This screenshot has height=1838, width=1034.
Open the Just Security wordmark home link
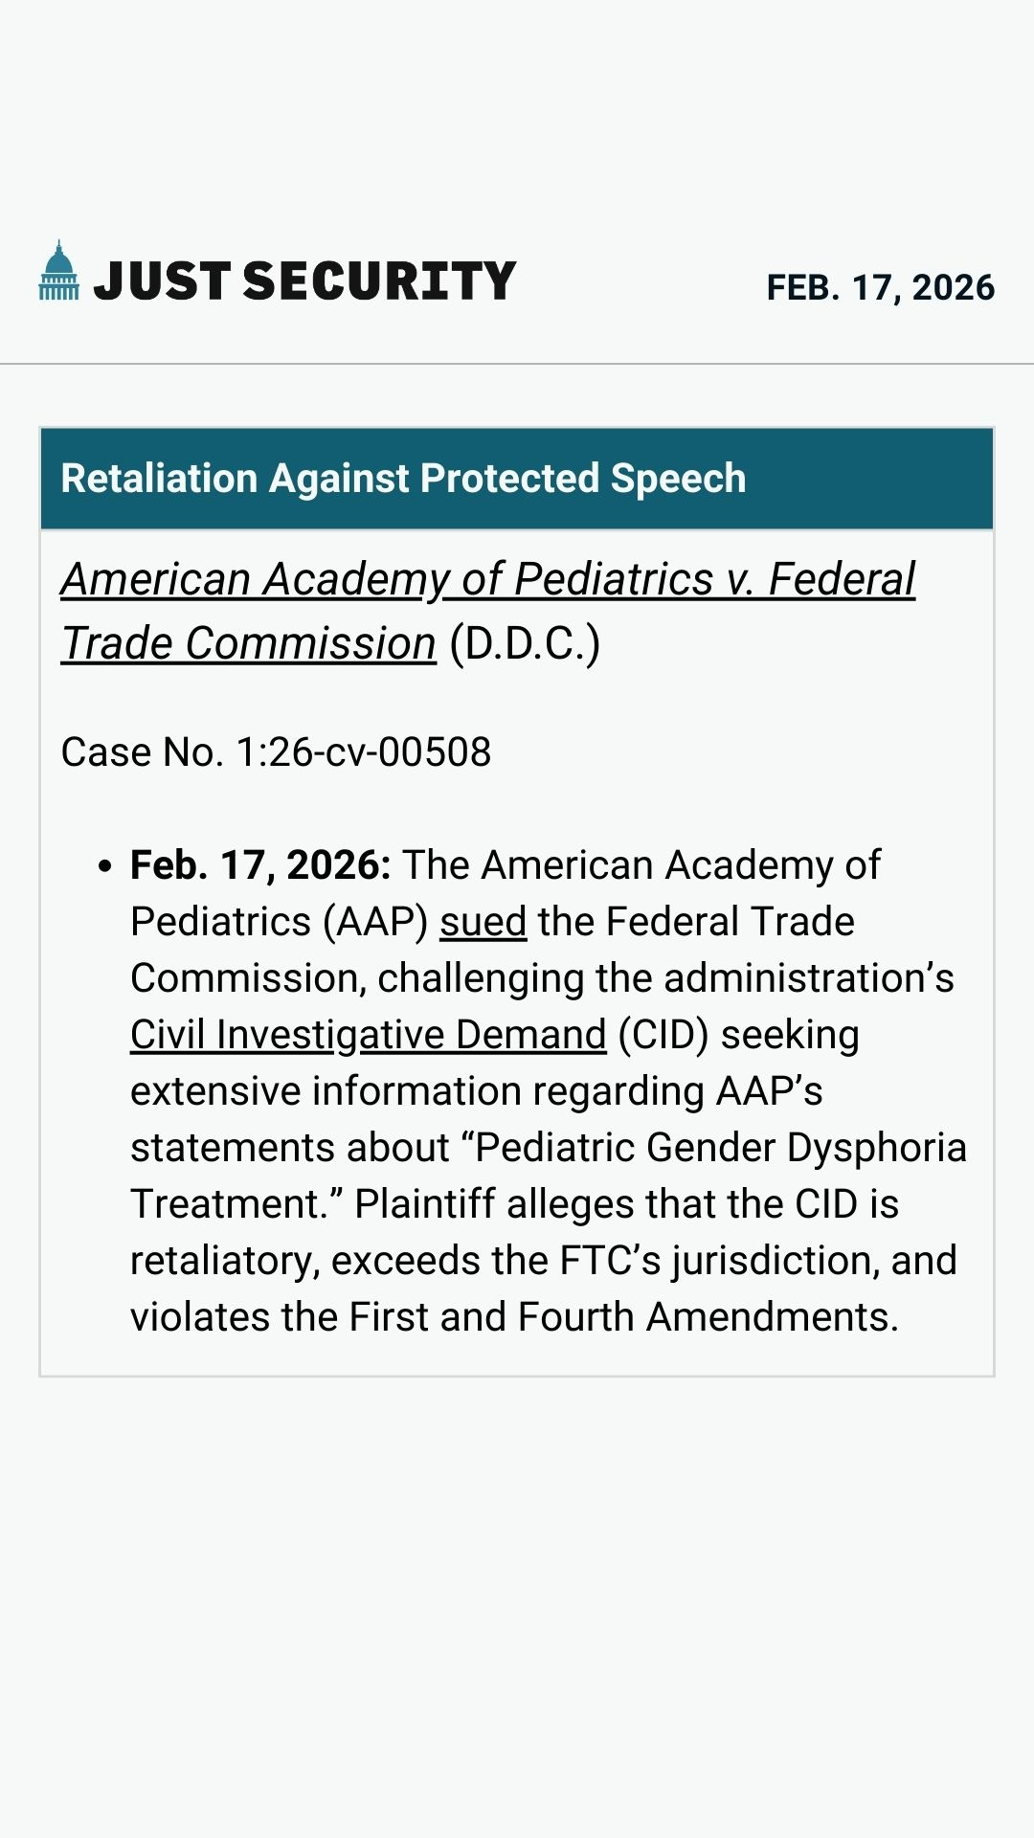click(304, 280)
